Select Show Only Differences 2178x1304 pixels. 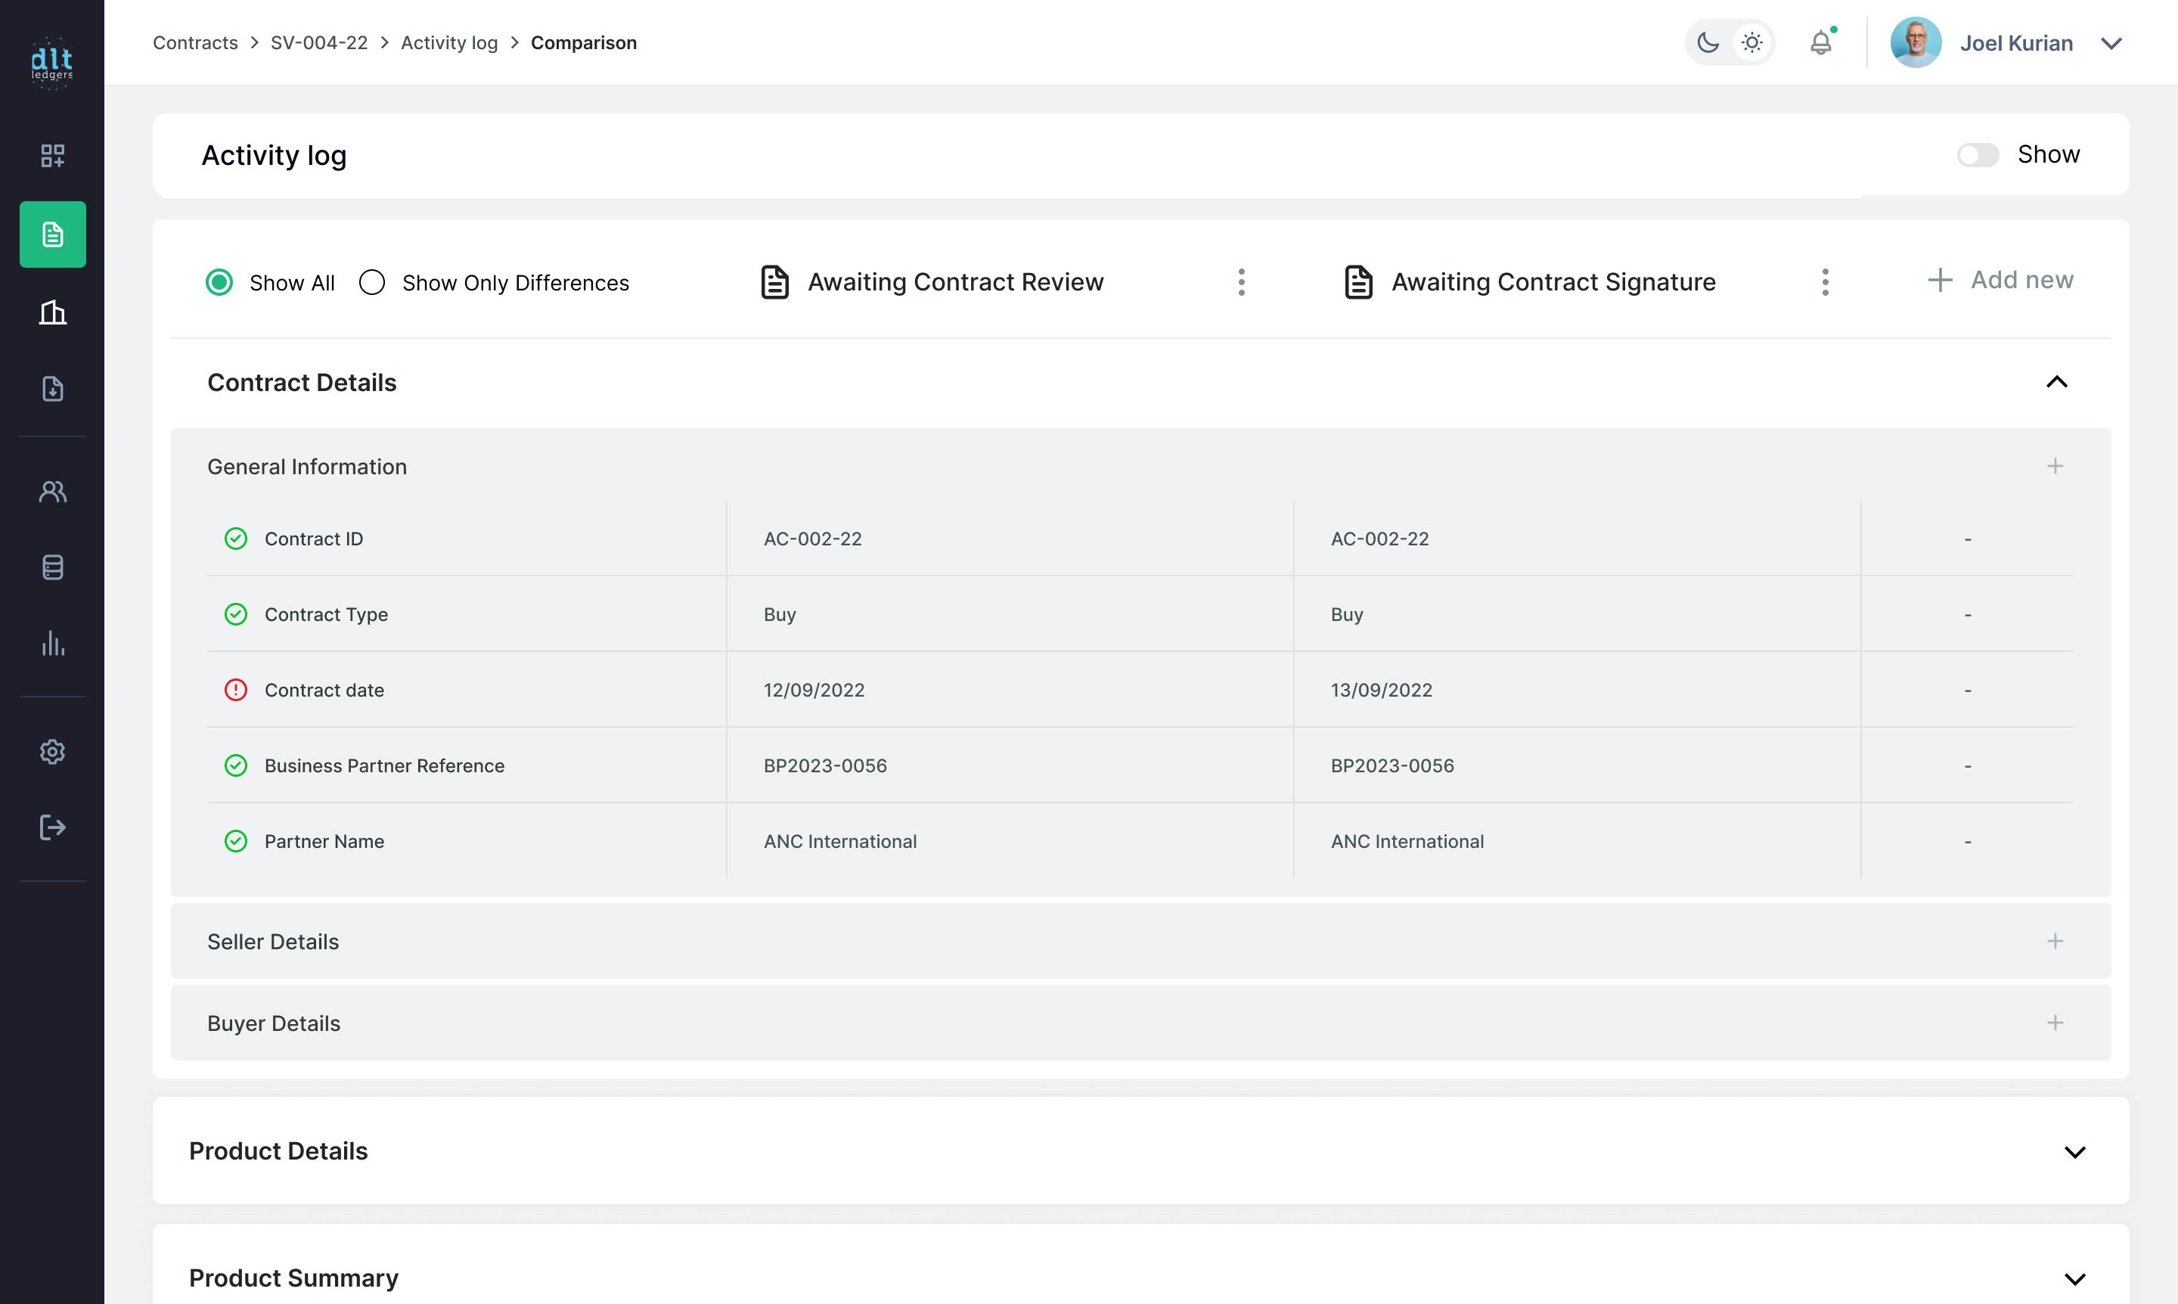coord(371,282)
